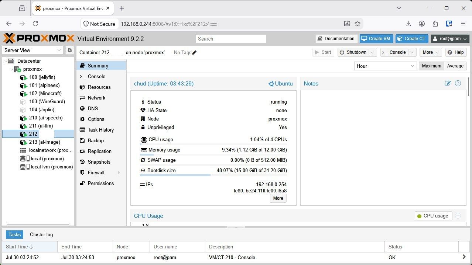The height and width of the screenshot is (265, 472).
Task: Open the Options section
Action: point(101,119)
